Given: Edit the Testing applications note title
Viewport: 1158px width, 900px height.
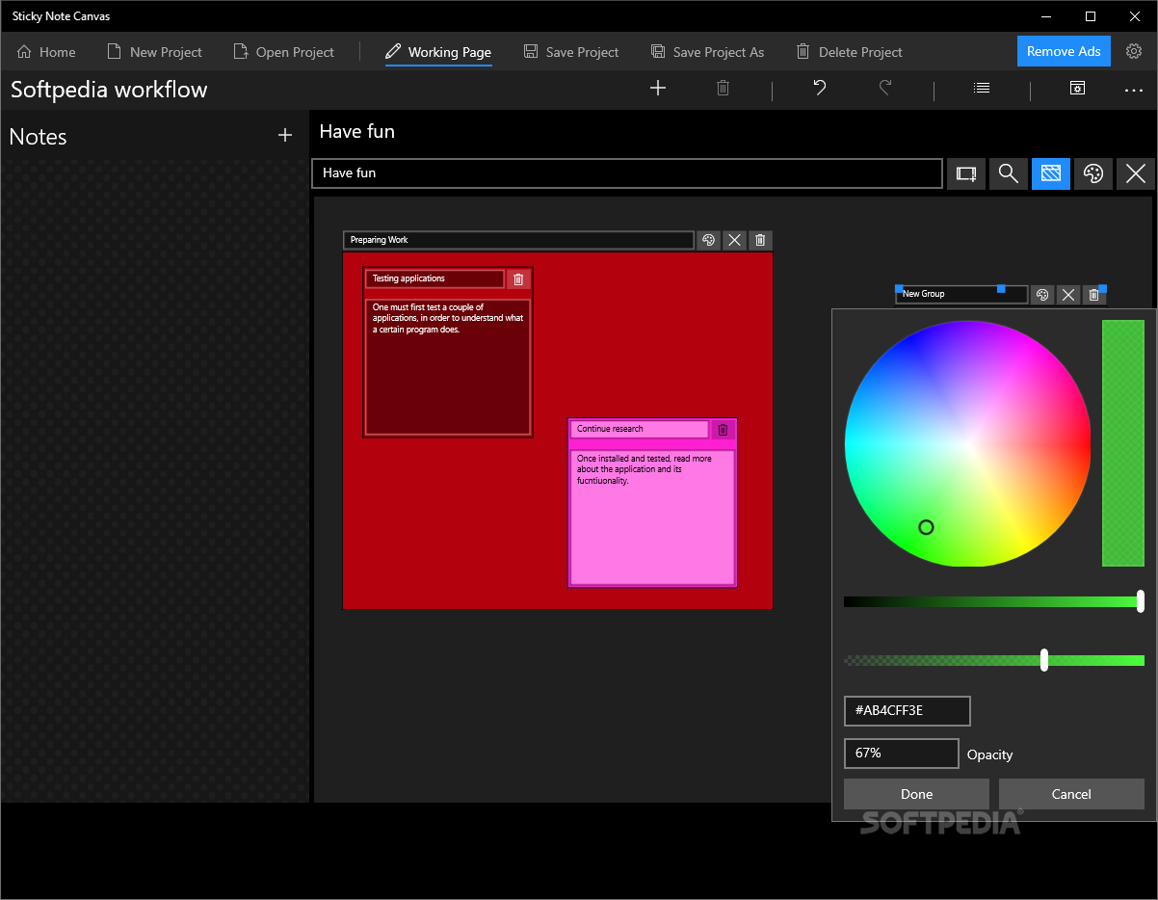Looking at the screenshot, I should (x=435, y=278).
